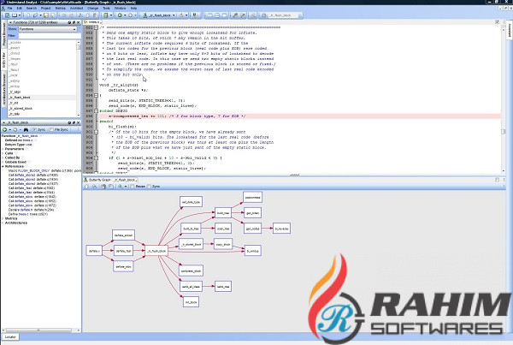Click the _tr_flush_block search field in toolbar
Image resolution: width=513 pixels, height=345 pixels.
tap(283, 15)
